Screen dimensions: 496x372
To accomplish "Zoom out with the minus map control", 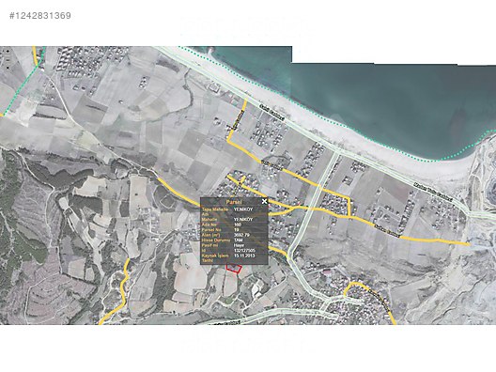I will pyautogui.click(x=8, y=60).
